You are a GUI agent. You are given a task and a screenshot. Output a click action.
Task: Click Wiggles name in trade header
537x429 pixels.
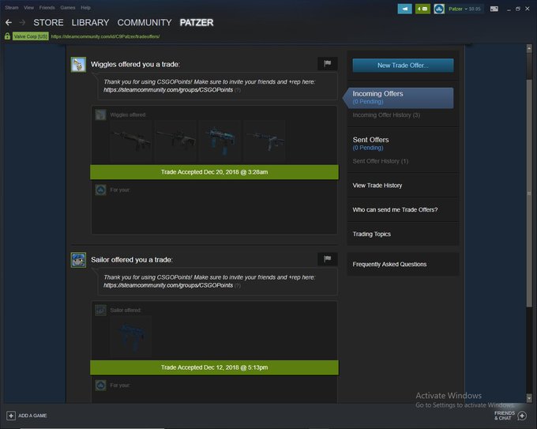tap(103, 65)
